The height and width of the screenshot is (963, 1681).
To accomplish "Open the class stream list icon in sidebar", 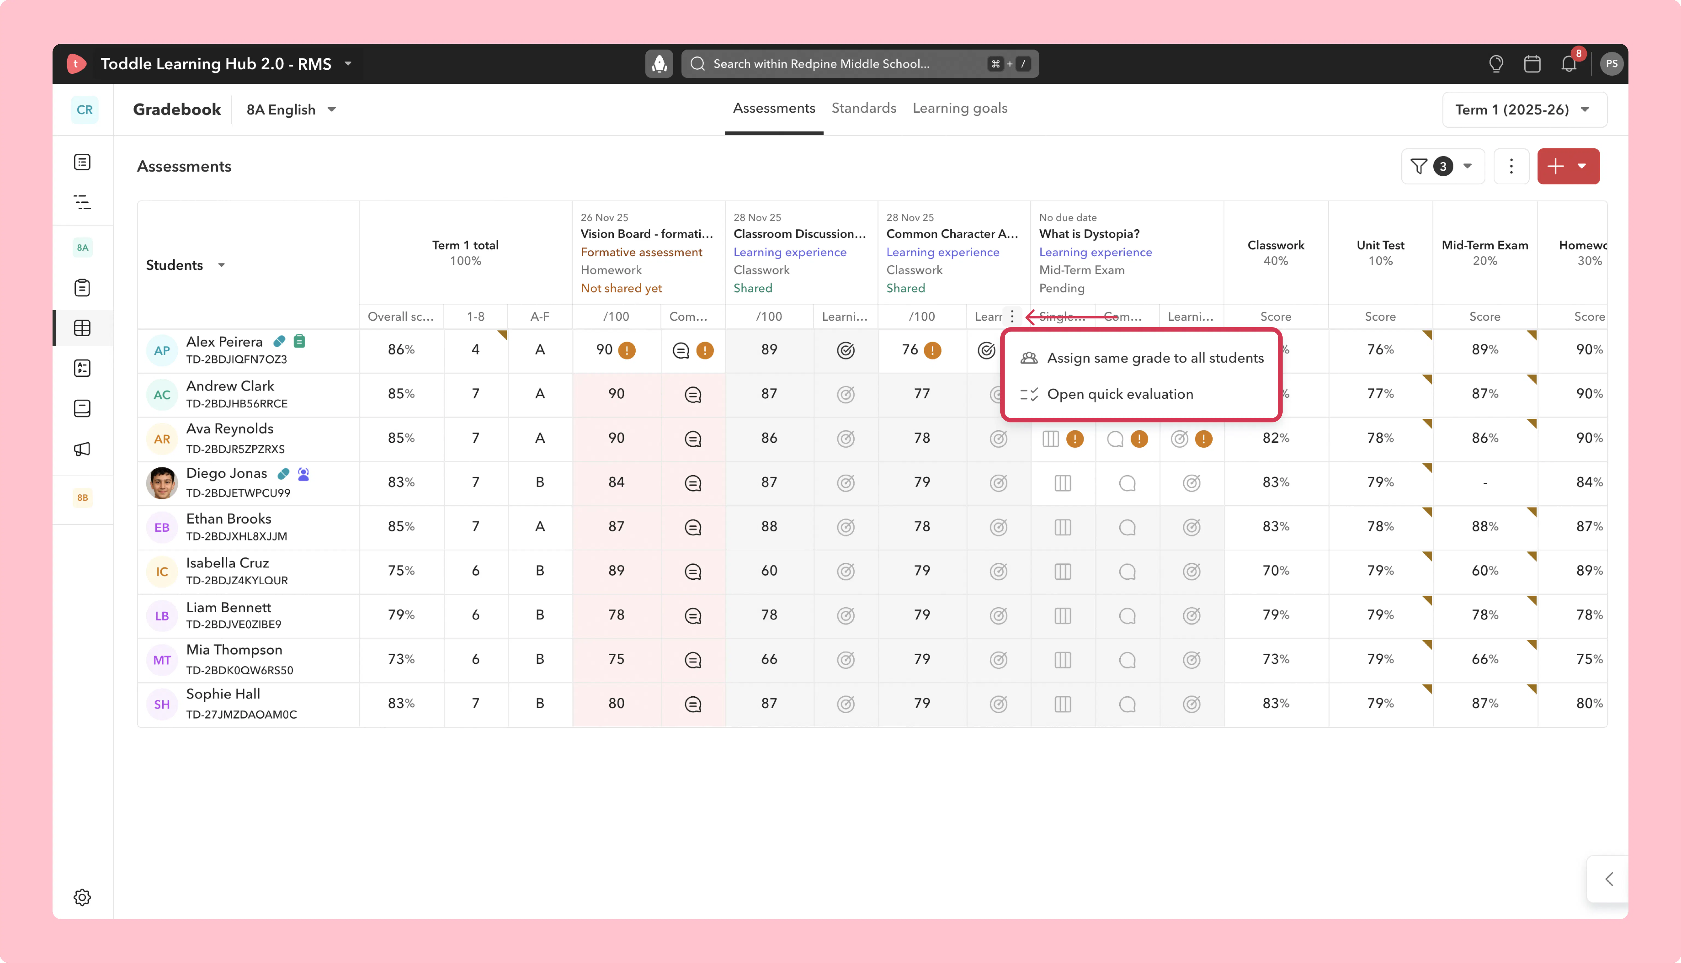I will (82, 162).
